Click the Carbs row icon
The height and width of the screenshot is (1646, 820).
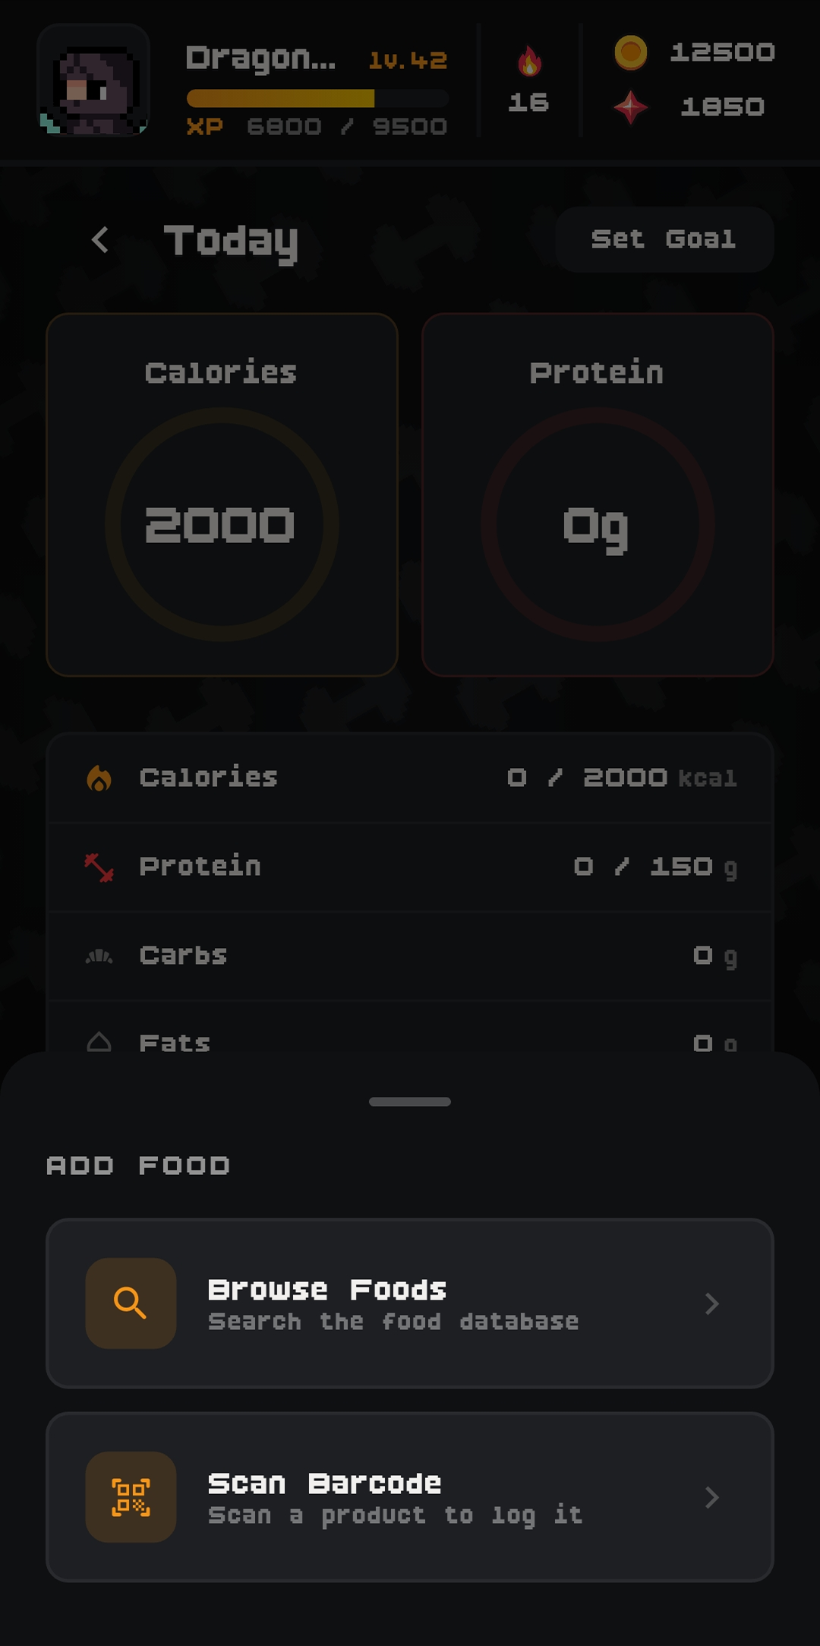coord(99,956)
